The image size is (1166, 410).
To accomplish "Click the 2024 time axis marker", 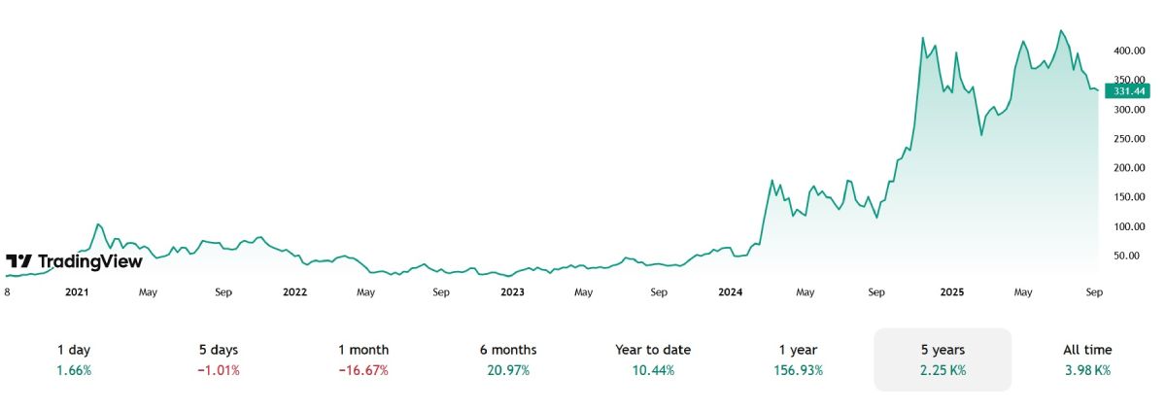I will point(730,291).
